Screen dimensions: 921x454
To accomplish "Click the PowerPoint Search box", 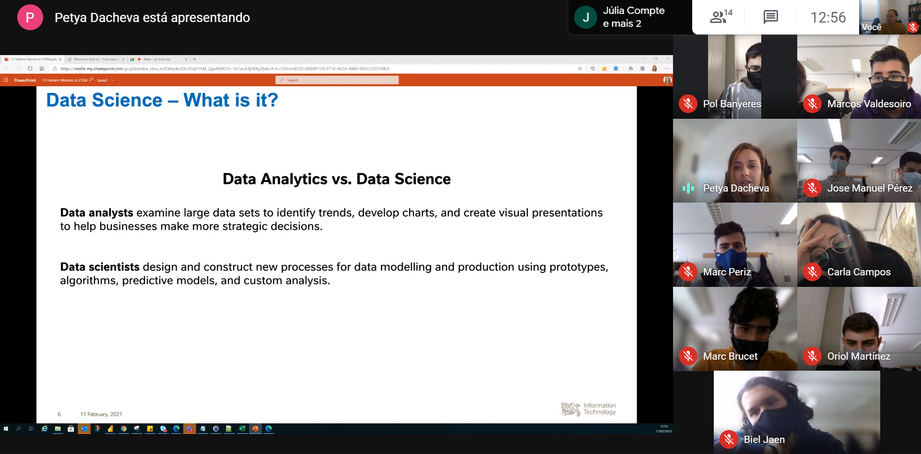I will coord(337,80).
